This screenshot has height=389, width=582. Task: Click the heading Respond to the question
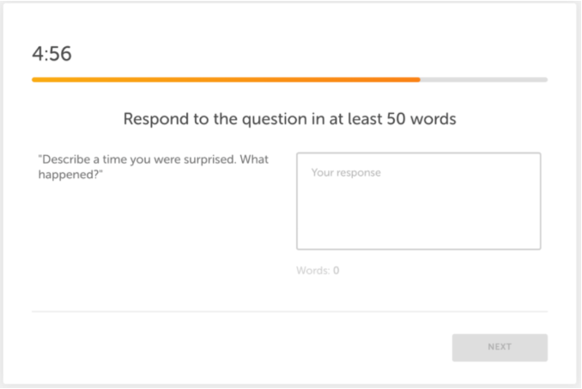(289, 119)
